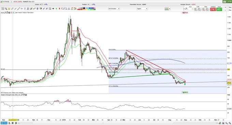Viewport: 232px width, 125px height.
Task: Pick the green color swatch at palette end
Action: [x=95, y=10]
